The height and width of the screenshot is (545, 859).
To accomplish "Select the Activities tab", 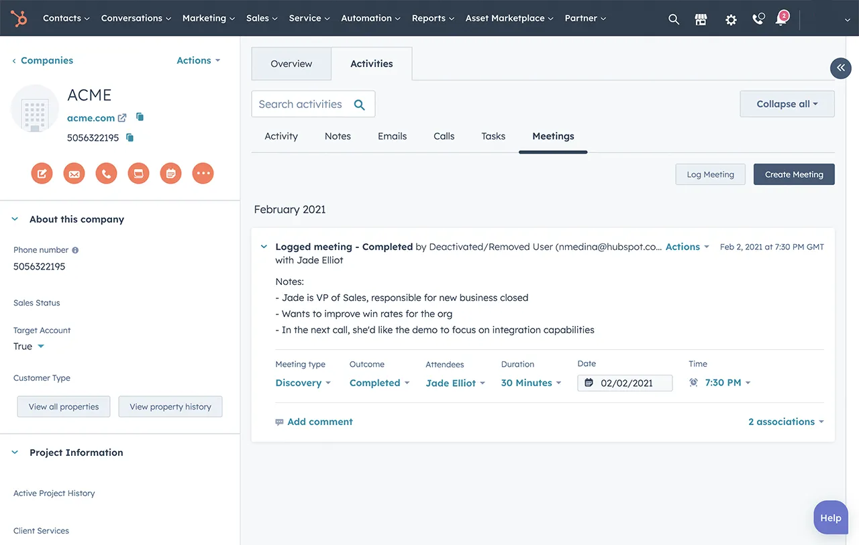I will 372,64.
